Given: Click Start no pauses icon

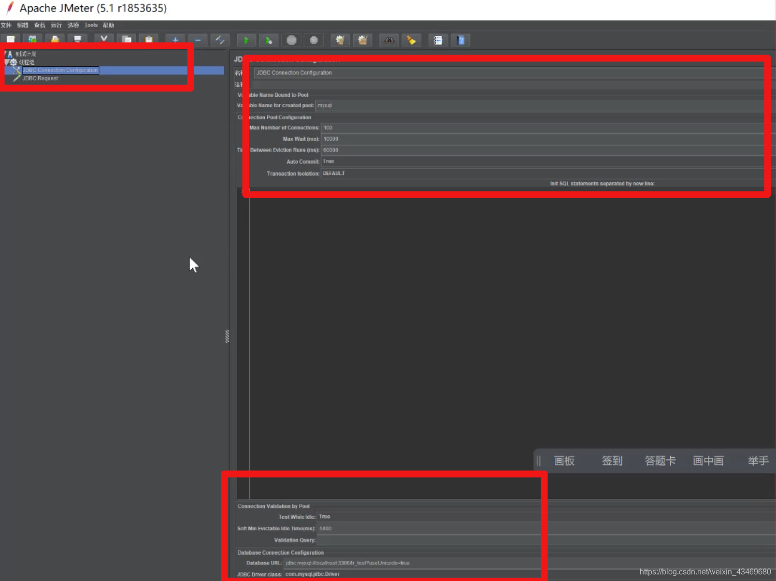Looking at the screenshot, I should coord(269,41).
